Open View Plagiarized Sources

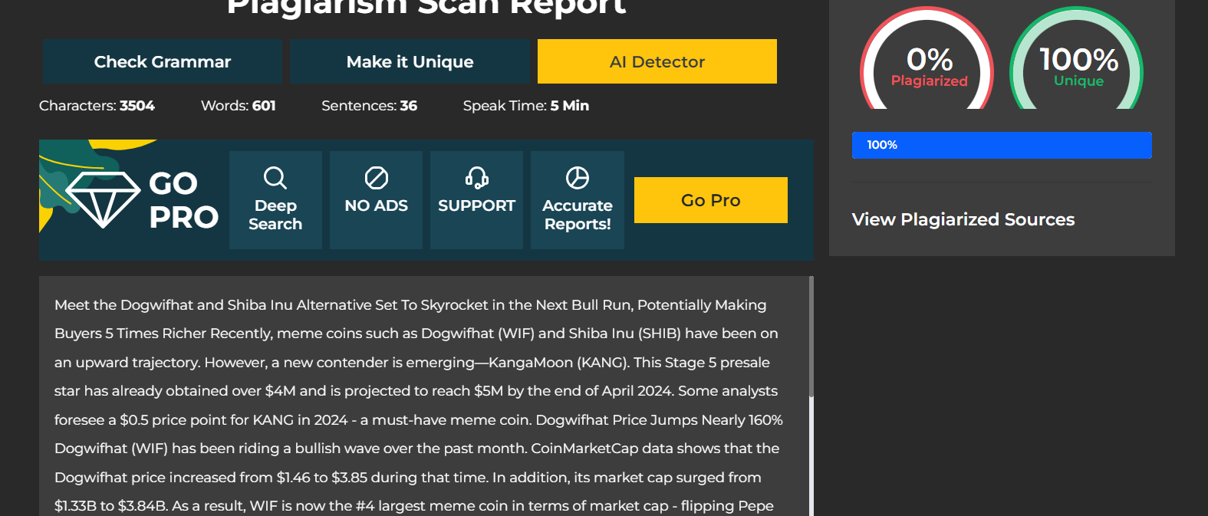pos(963,219)
